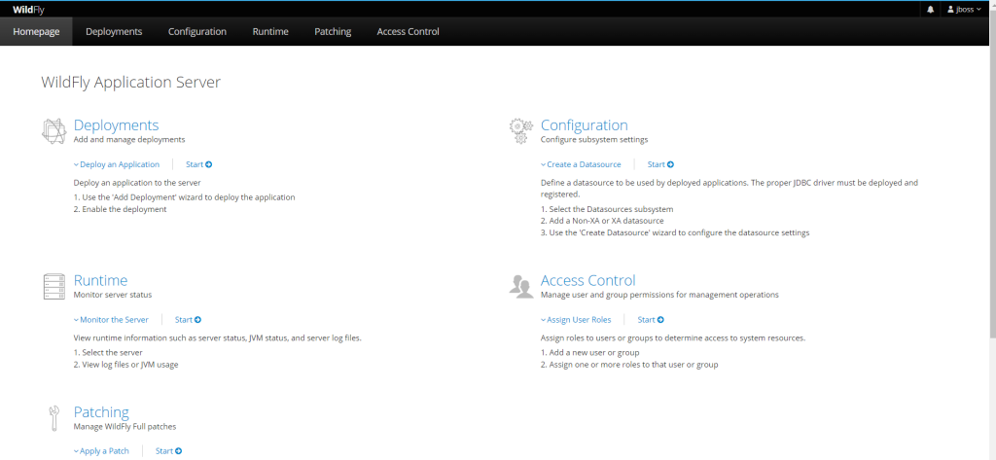Open the Access Control heading link
The image size is (996, 460).
pyautogui.click(x=587, y=280)
